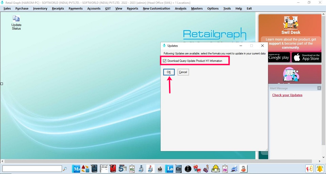This screenshot has width=326, height=174.
Task: Open the Options menu
Action: tap(213, 9)
